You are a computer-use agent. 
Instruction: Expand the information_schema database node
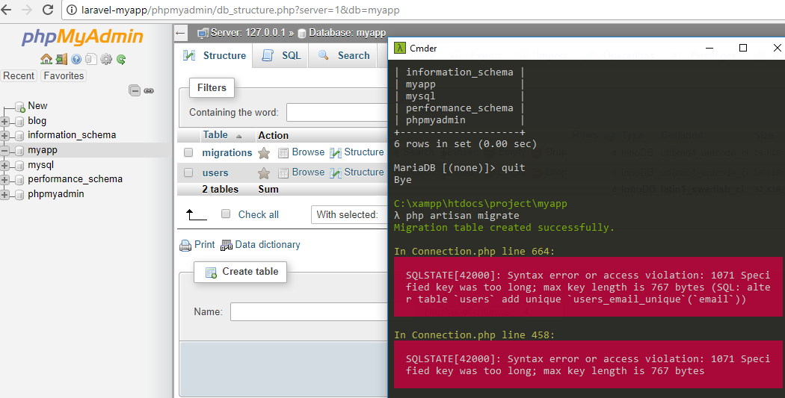click(x=5, y=135)
